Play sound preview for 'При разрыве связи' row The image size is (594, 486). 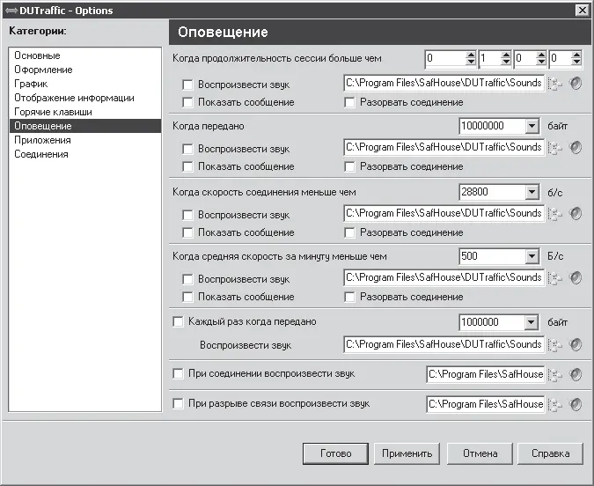pyautogui.click(x=575, y=404)
